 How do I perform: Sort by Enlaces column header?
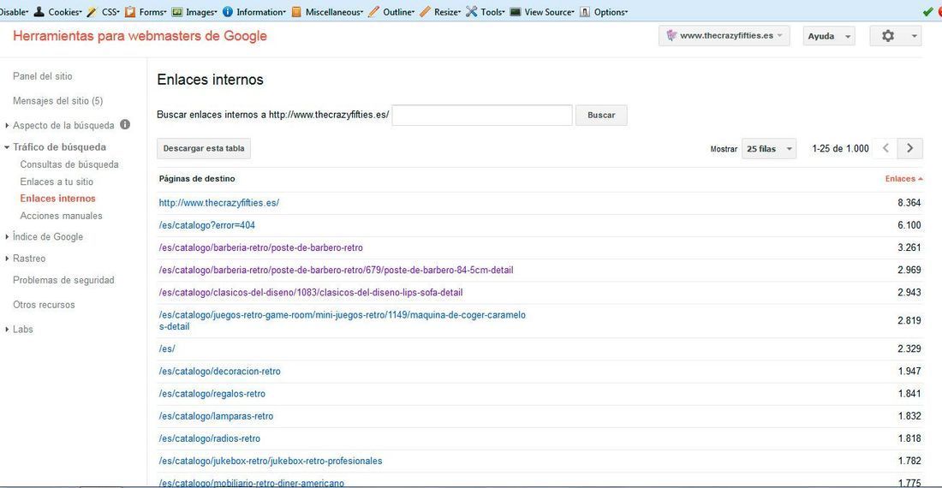click(903, 178)
